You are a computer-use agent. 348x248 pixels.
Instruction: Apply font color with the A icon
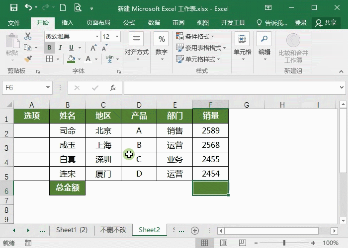point(88,59)
